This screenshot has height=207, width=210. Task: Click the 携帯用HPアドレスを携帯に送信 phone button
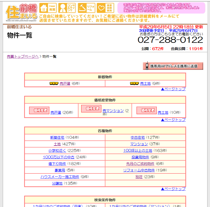click(x=173, y=66)
